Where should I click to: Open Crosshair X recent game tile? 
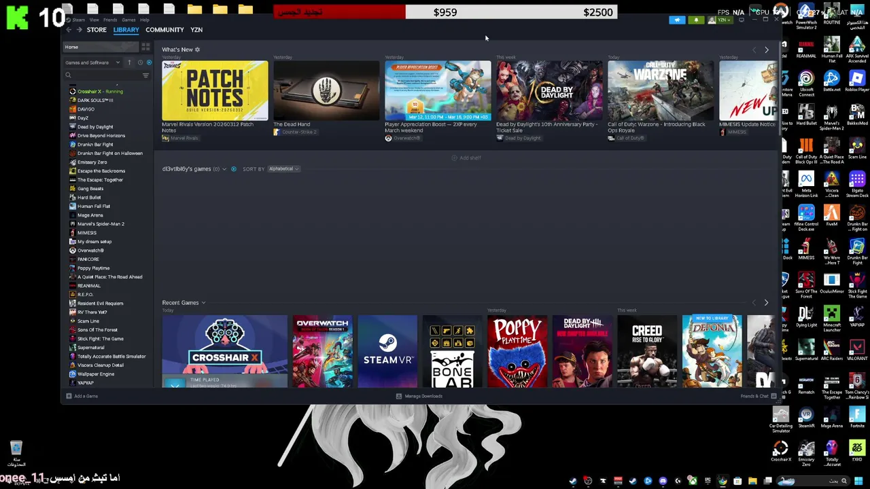click(224, 351)
